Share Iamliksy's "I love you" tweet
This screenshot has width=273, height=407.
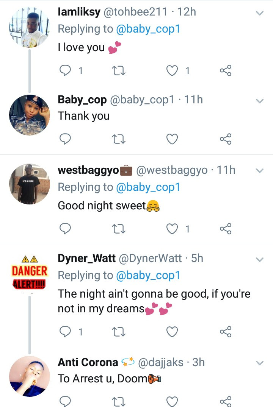[x=226, y=71]
